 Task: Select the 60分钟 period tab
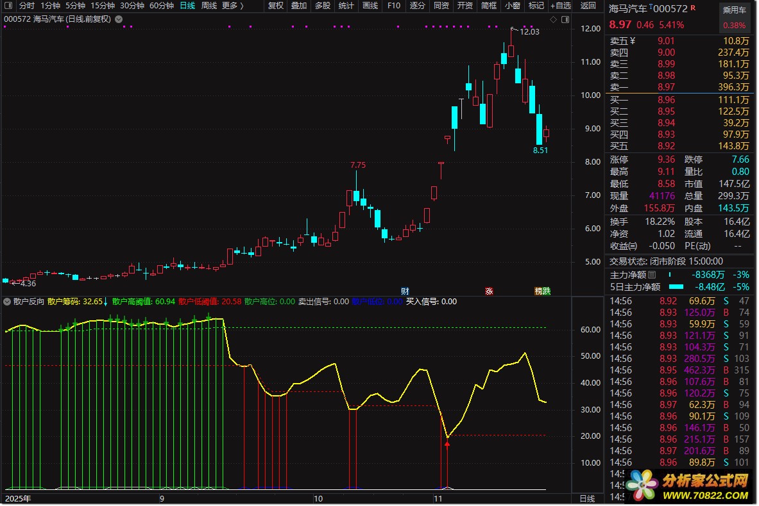click(x=162, y=6)
